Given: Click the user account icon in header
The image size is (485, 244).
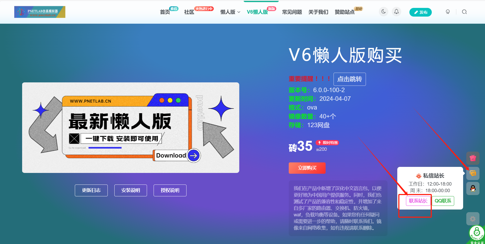Looking at the screenshot, I should [x=448, y=12].
